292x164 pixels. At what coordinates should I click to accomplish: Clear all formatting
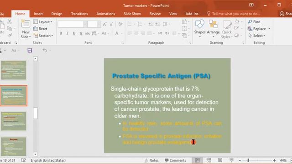120,24
